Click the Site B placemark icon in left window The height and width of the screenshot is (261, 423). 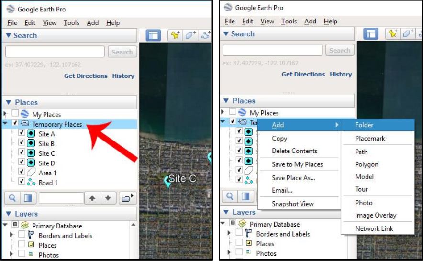[31, 143]
